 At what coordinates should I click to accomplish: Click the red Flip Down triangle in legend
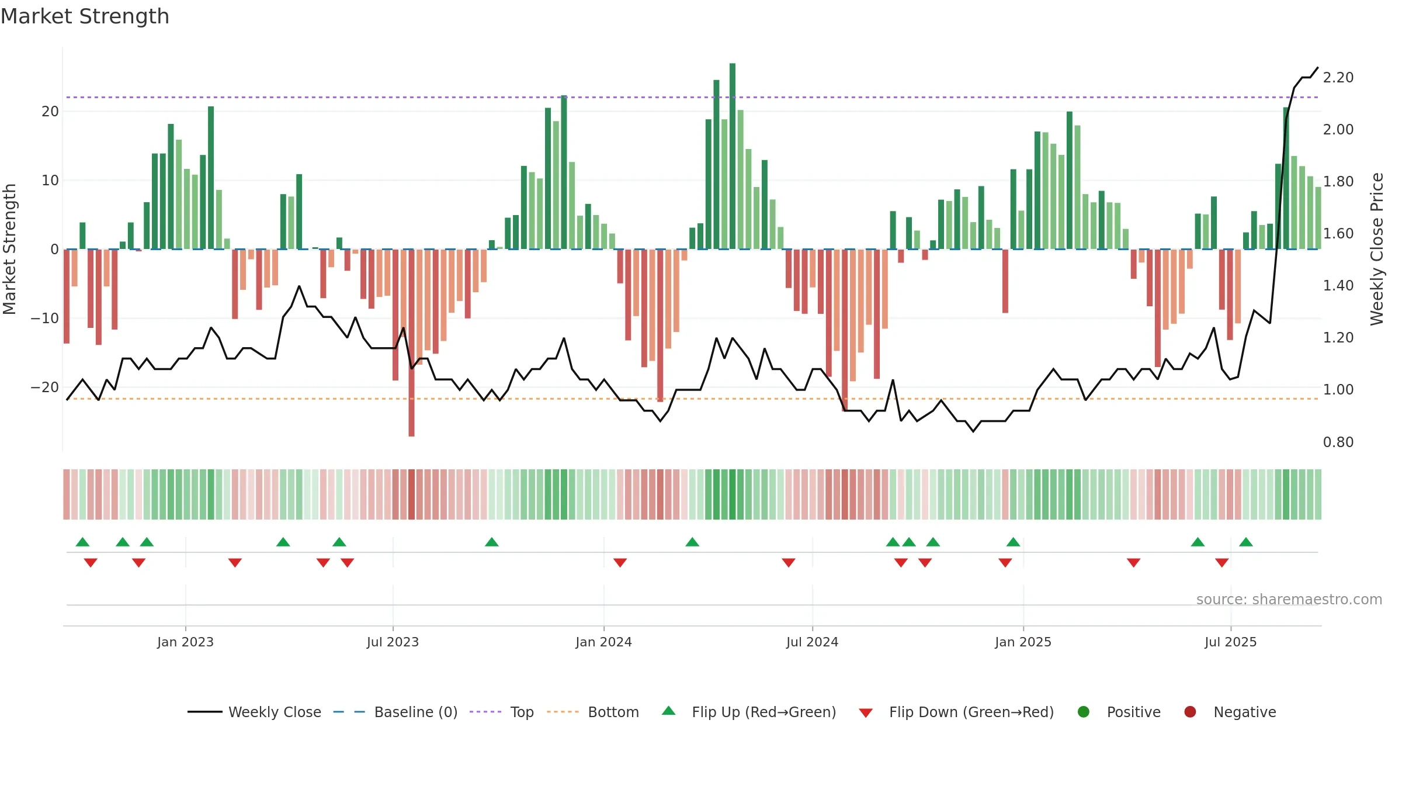866,713
